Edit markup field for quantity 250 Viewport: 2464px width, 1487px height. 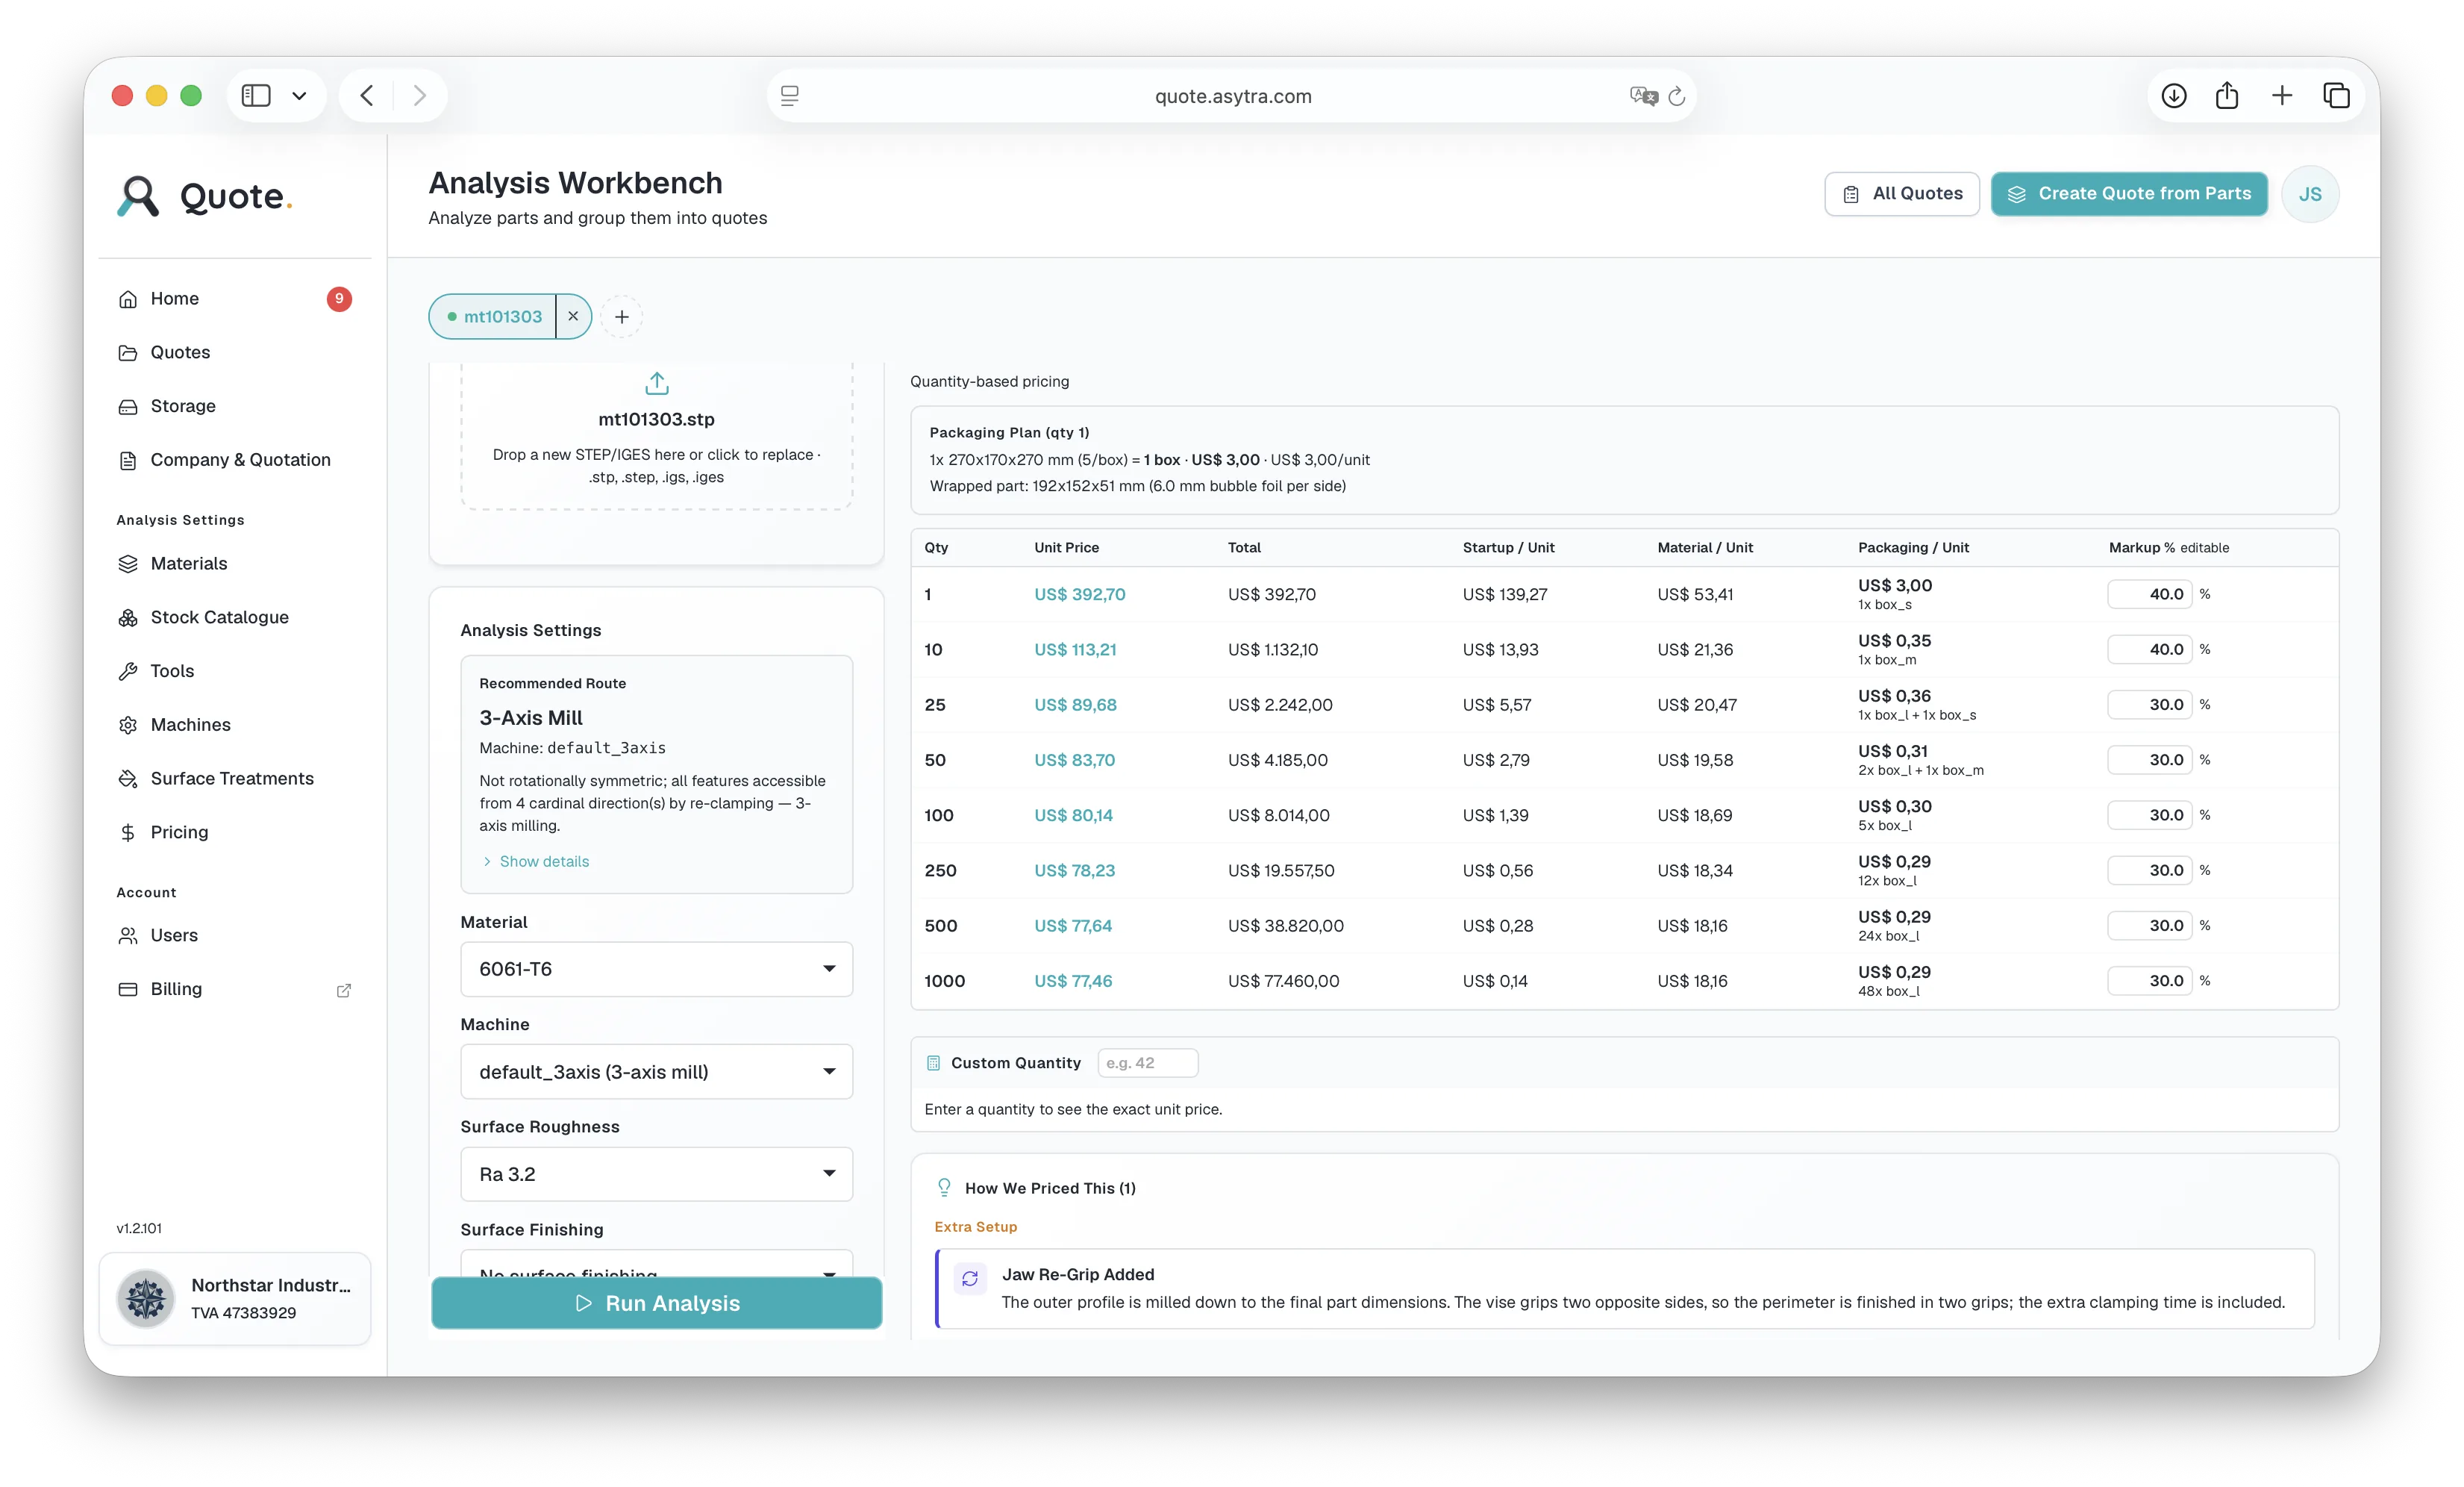click(2149, 870)
